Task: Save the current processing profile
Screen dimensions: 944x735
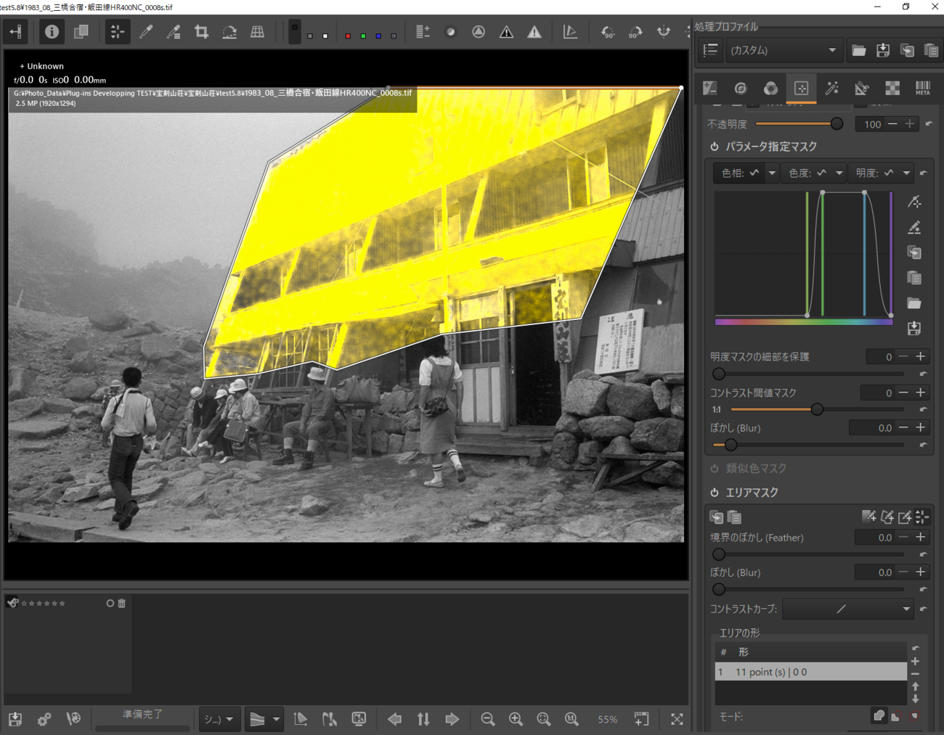Action: coord(882,50)
